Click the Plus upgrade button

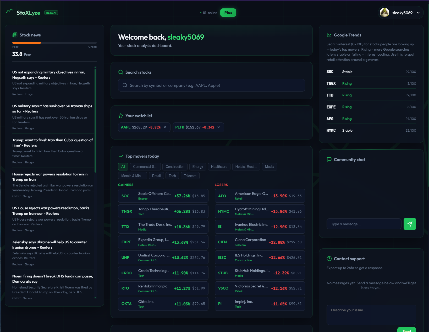pyautogui.click(x=228, y=12)
